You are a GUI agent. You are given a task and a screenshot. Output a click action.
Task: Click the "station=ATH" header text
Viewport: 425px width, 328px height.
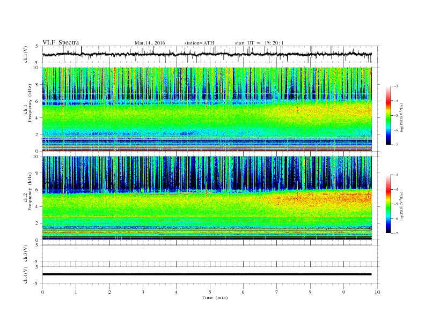point(199,43)
